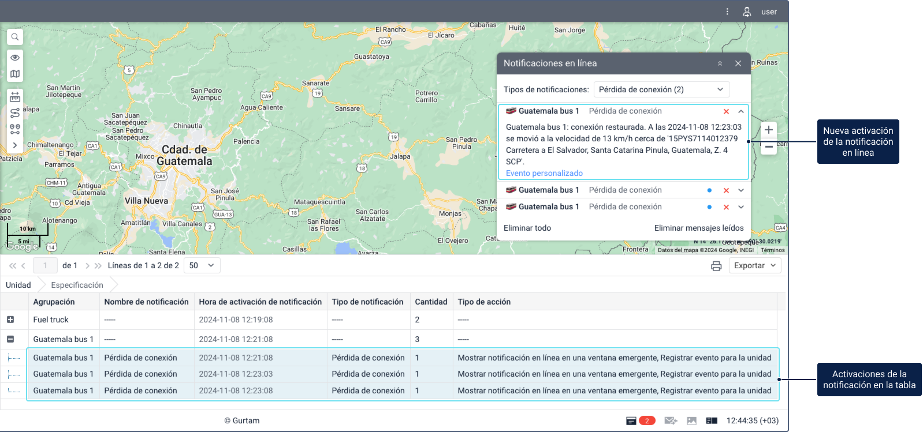Click the print icon beside Exportar

716,266
